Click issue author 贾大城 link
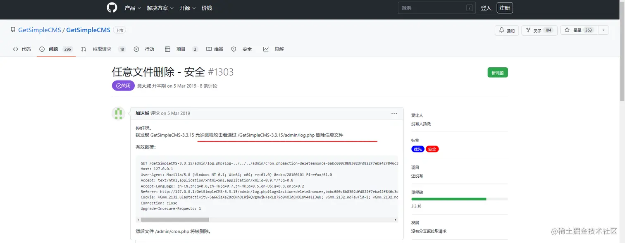This screenshot has height=243, width=625. coord(144,86)
